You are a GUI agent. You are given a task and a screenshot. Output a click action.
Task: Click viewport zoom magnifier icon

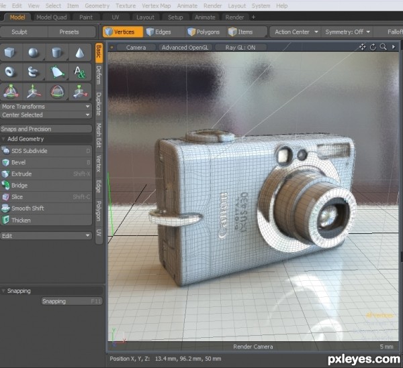(x=384, y=47)
